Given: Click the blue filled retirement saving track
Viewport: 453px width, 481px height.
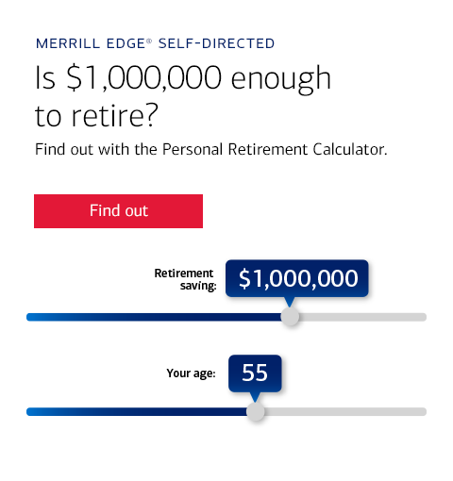Looking at the screenshot, I should point(154,317).
